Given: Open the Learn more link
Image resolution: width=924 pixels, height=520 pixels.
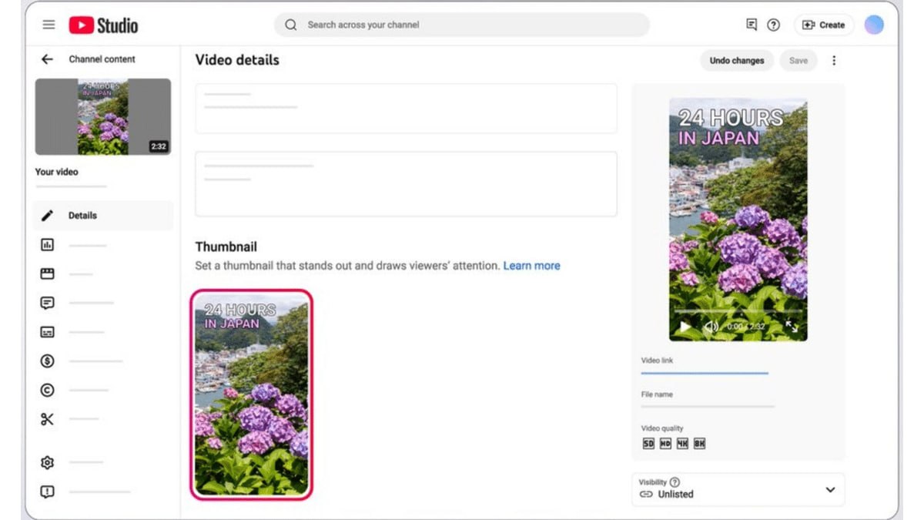Looking at the screenshot, I should (x=531, y=266).
